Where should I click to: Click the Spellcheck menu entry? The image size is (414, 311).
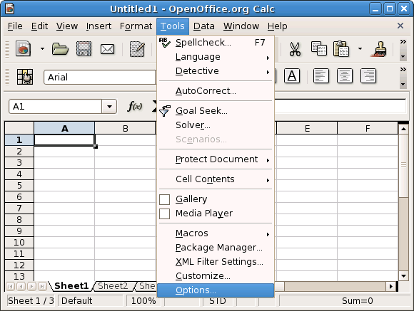216,43
